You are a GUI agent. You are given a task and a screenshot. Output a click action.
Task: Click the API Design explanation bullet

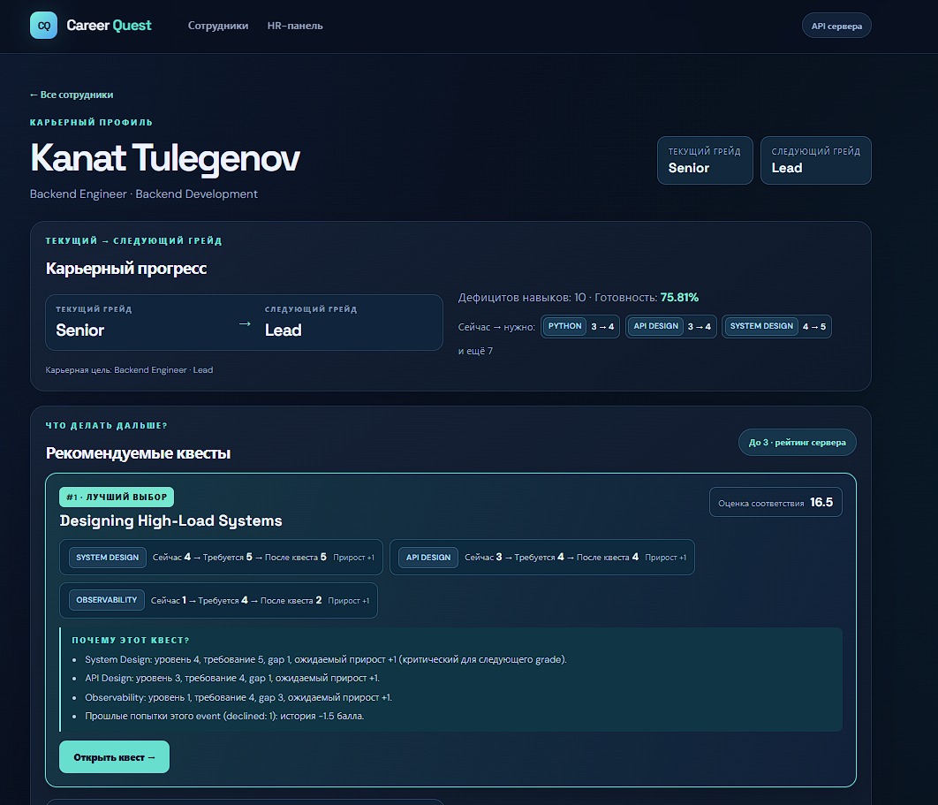(x=232, y=678)
